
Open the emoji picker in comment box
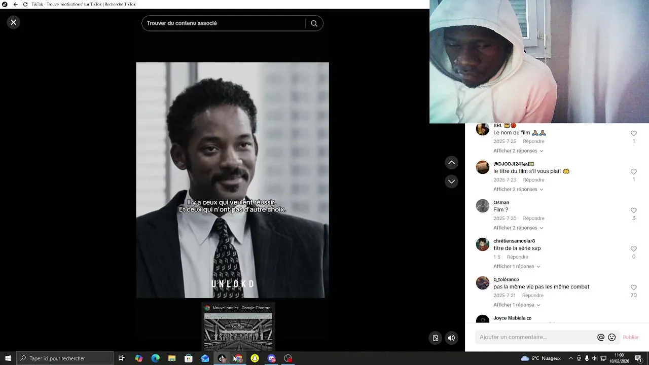click(x=612, y=337)
